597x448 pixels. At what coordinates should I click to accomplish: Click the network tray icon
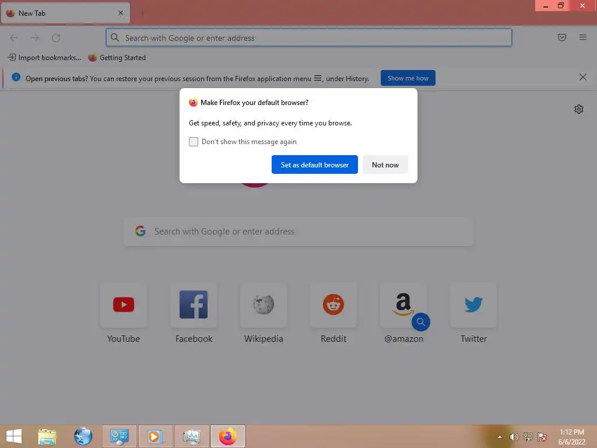pos(528,437)
